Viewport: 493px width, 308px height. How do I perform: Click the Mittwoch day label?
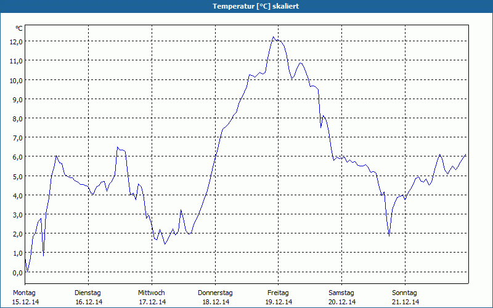[152, 293]
